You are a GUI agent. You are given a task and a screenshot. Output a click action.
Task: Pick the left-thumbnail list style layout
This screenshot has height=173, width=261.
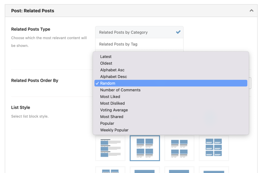(x=110, y=148)
